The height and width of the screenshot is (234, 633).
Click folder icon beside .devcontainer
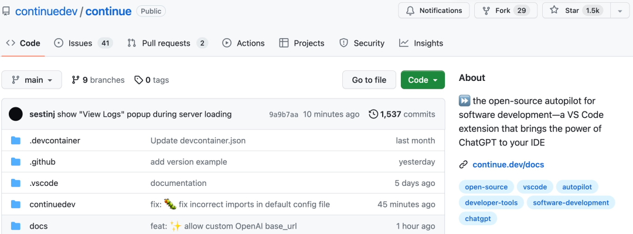point(16,141)
